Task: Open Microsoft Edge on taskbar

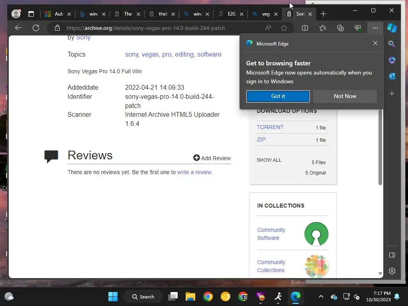Action: [x=295, y=296]
